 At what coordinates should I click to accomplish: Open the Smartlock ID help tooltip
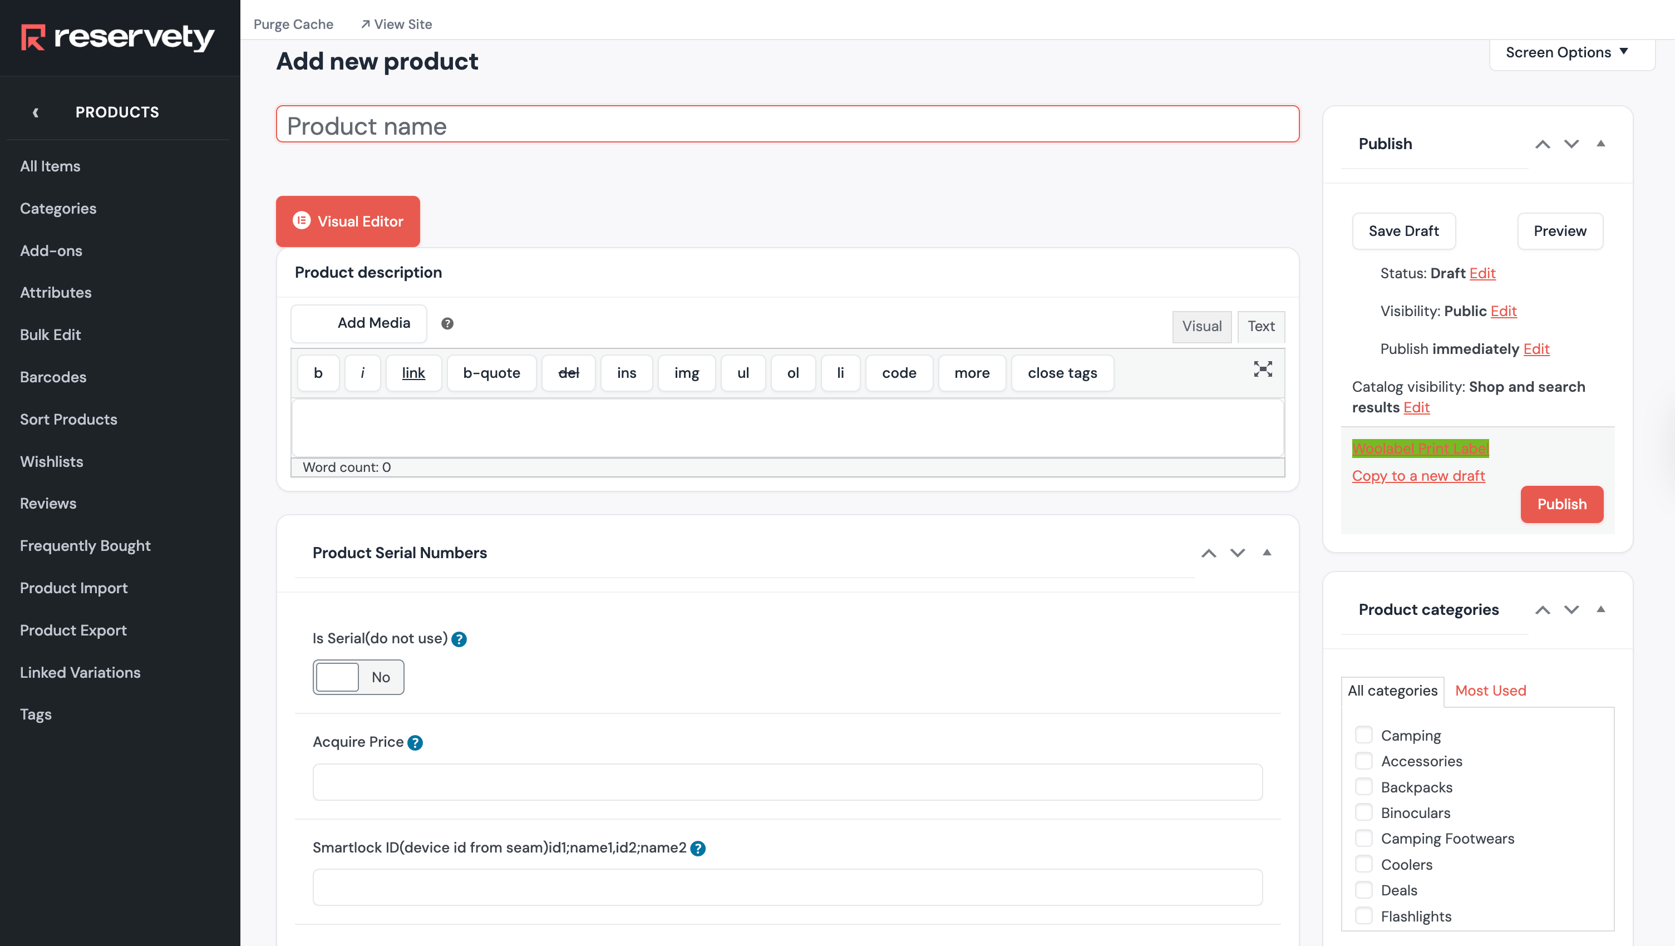click(x=698, y=849)
